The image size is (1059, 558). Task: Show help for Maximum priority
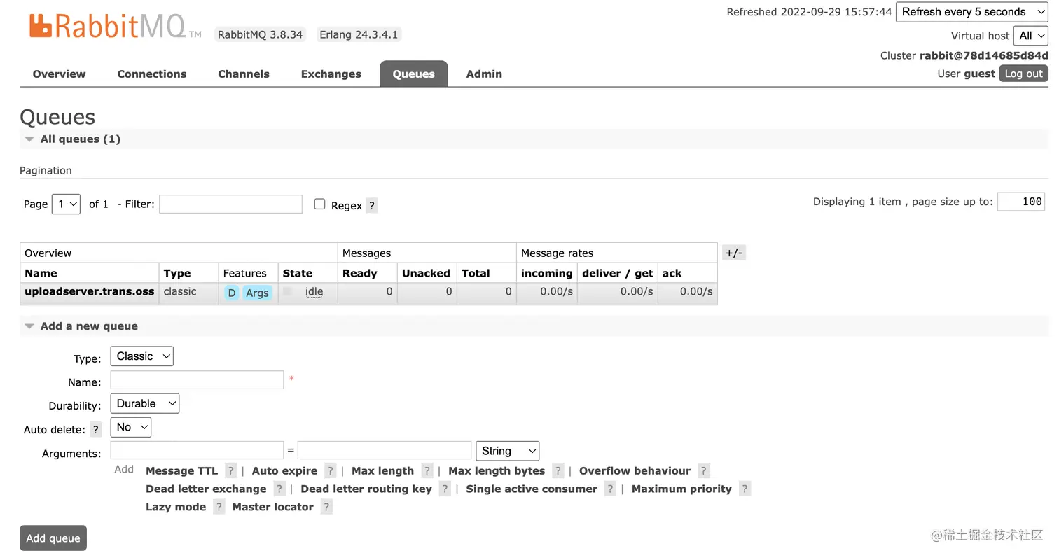point(744,489)
